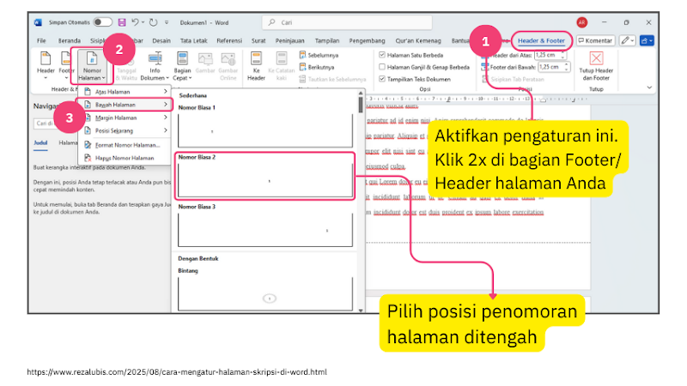Expand the Posisi Sekarang submenu

coord(125,130)
